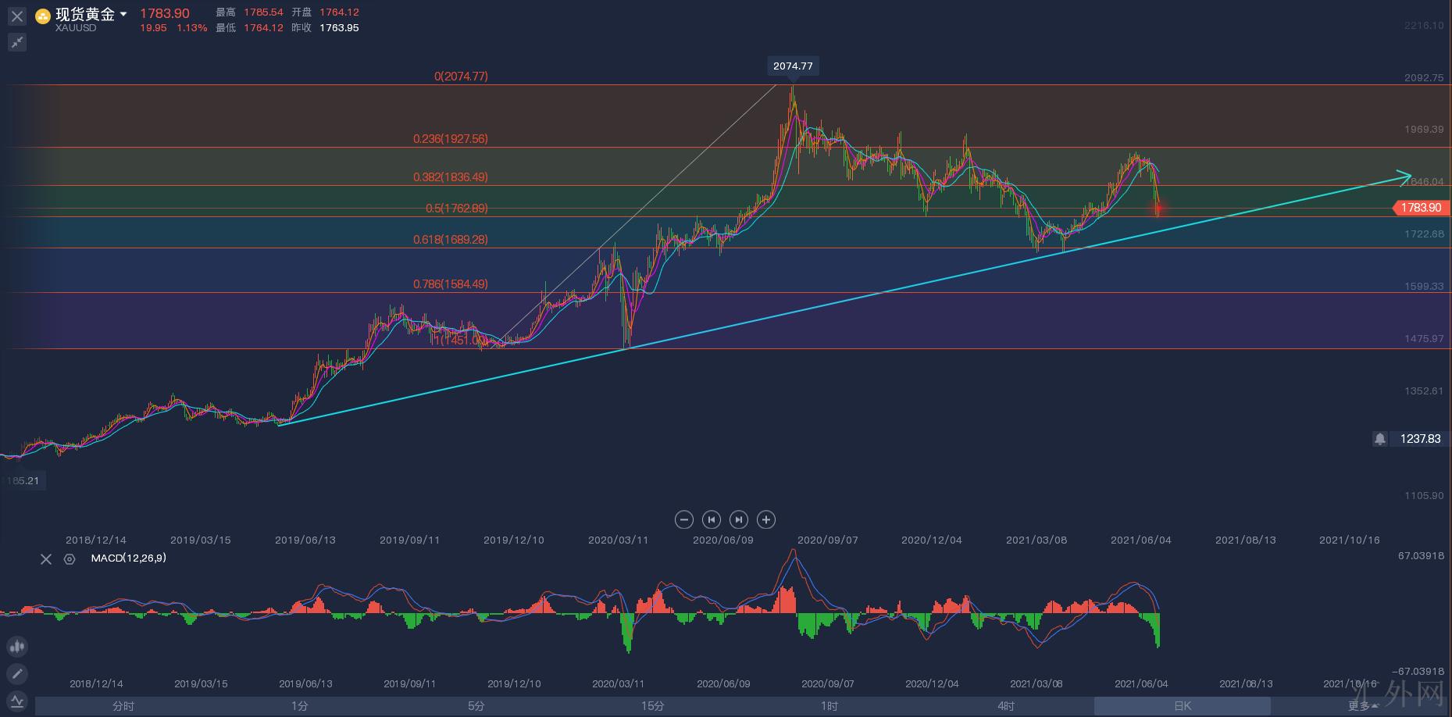Viewport: 1452px width, 717px height.
Task: Switch to the 分时 timeframe tab
Action: coord(123,706)
